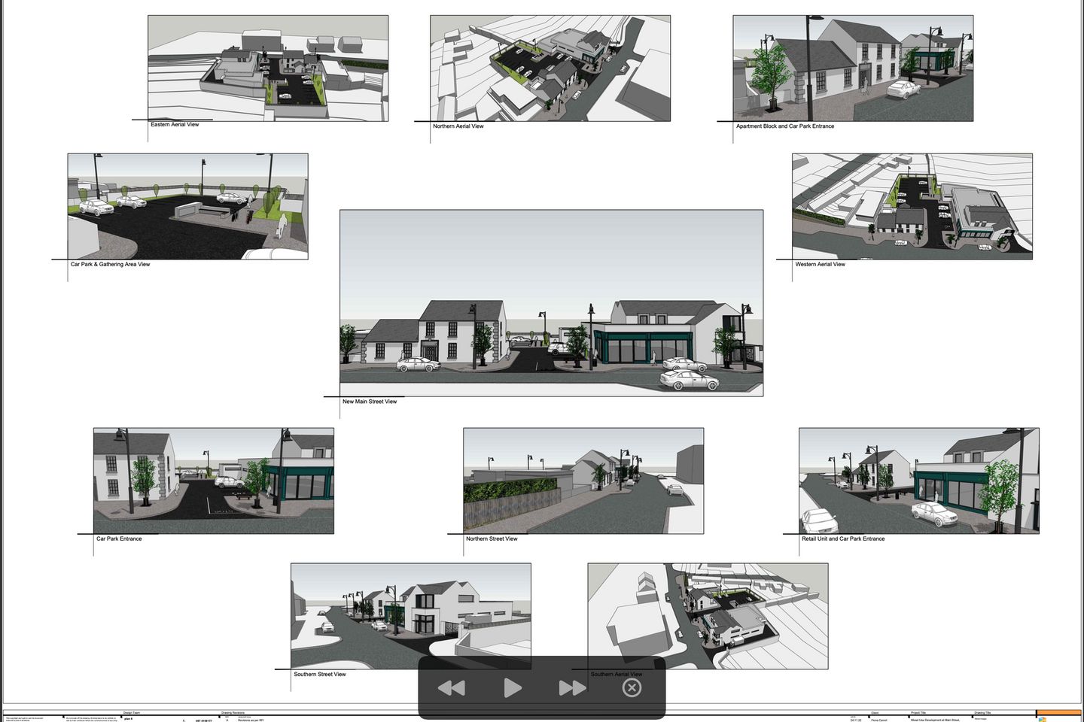Click the rewind icon in the playback controls
Image resolution: width=1084 pixels, height=722 pixels.
[x=451, y=687]
